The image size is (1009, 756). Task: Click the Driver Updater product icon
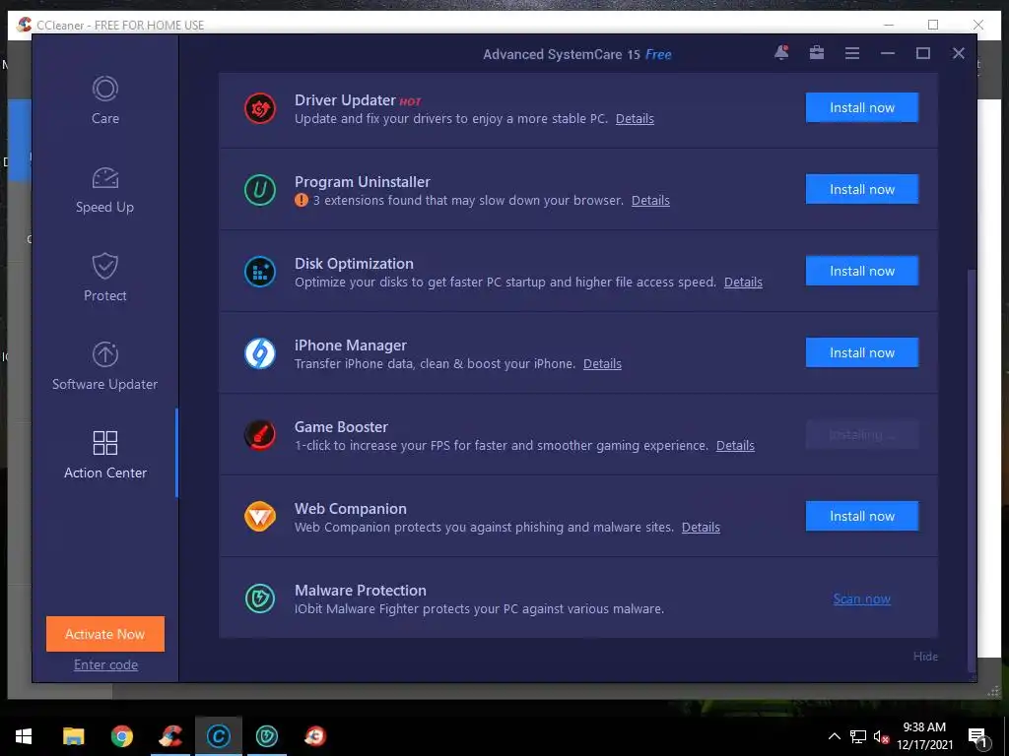[260, 108]
